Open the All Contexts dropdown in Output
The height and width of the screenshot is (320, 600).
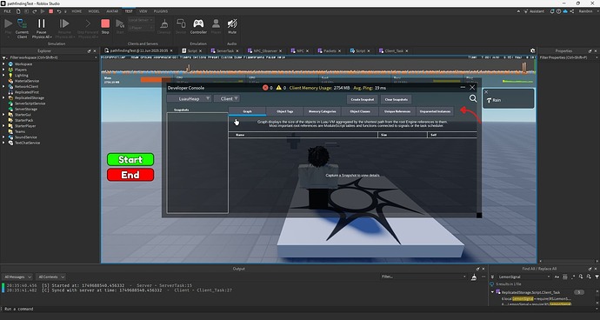[51, 277]
